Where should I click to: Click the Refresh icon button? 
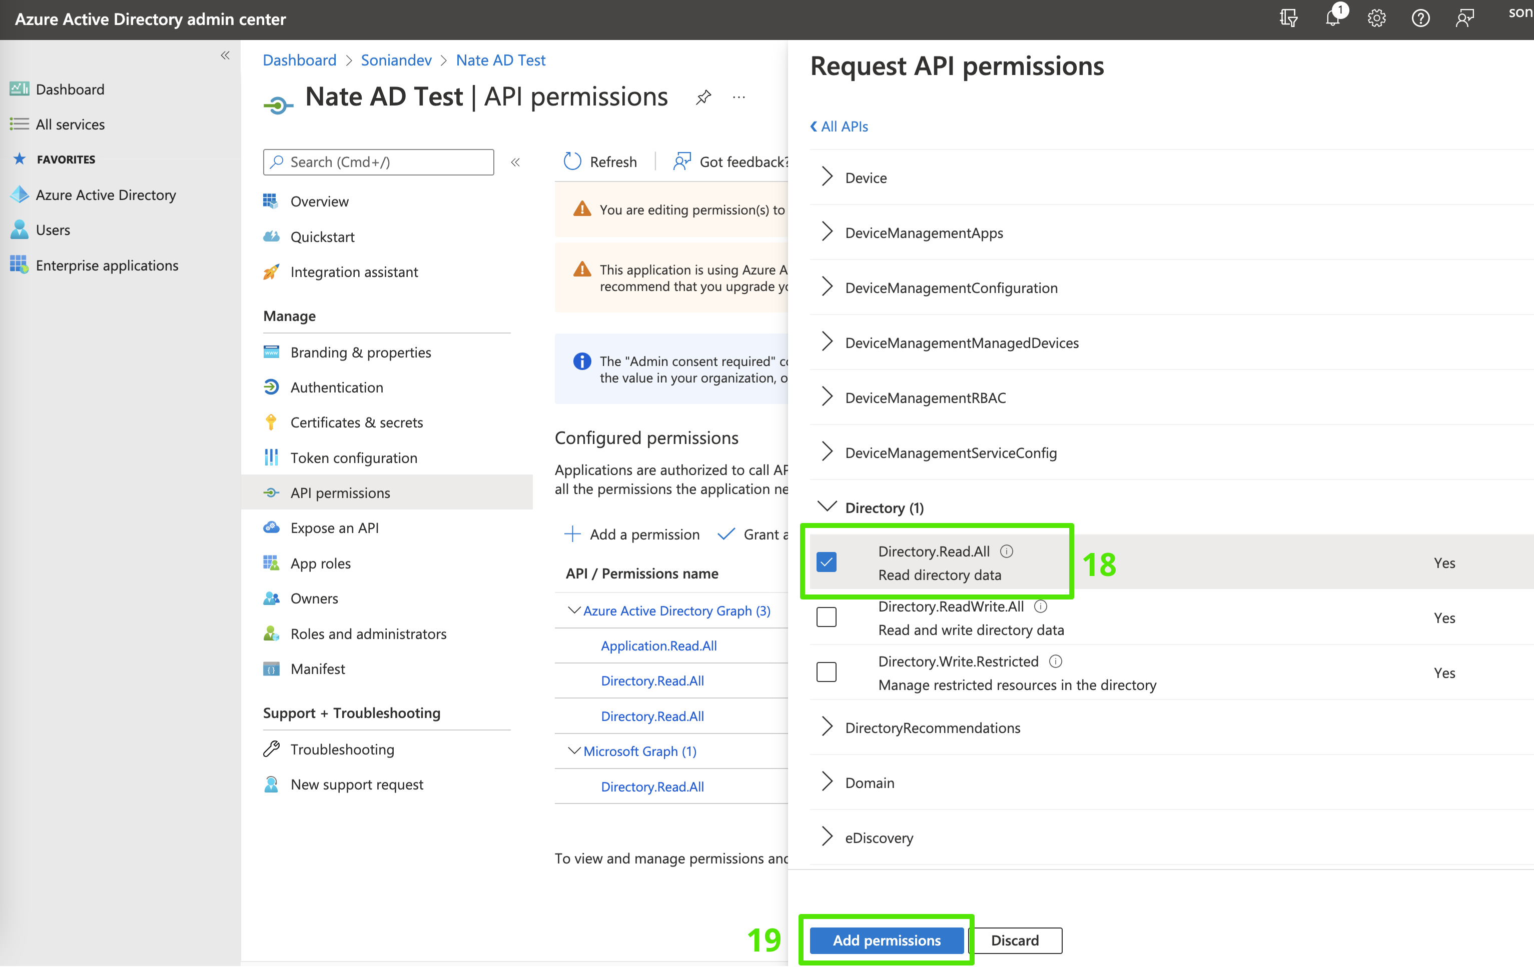tap(572, 161)
